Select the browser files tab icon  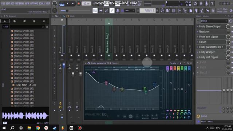15,21
